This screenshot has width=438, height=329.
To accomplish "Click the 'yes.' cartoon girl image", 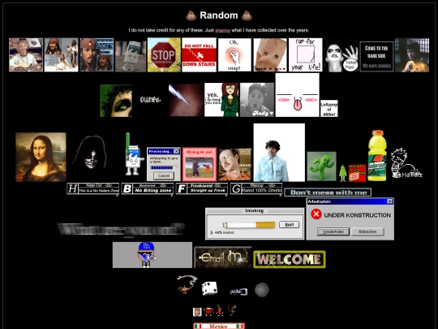I will tap(221, 100).
